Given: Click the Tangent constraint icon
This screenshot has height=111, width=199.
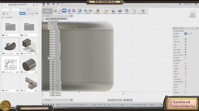Looking at the screenshot, I should [186, 84].
